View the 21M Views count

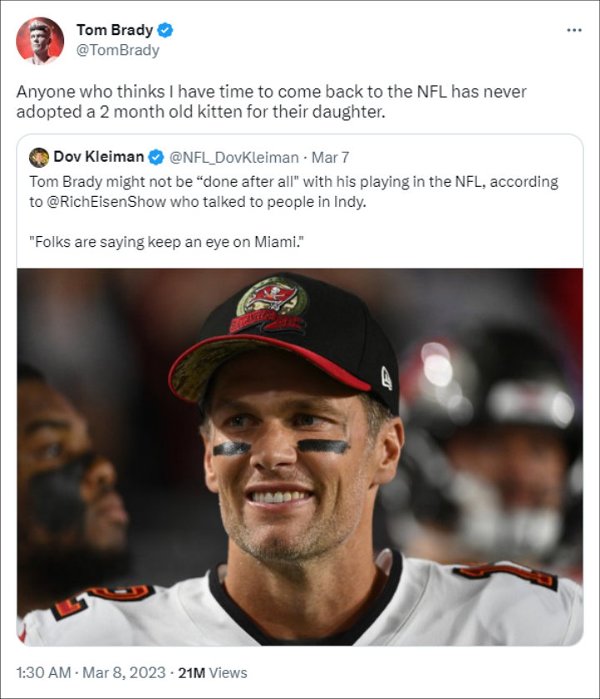coord(212,672)
